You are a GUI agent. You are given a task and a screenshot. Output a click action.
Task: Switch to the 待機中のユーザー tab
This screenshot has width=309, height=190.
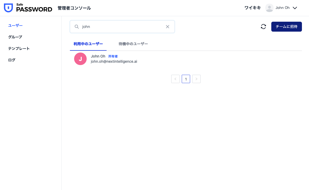click(133, 44)
